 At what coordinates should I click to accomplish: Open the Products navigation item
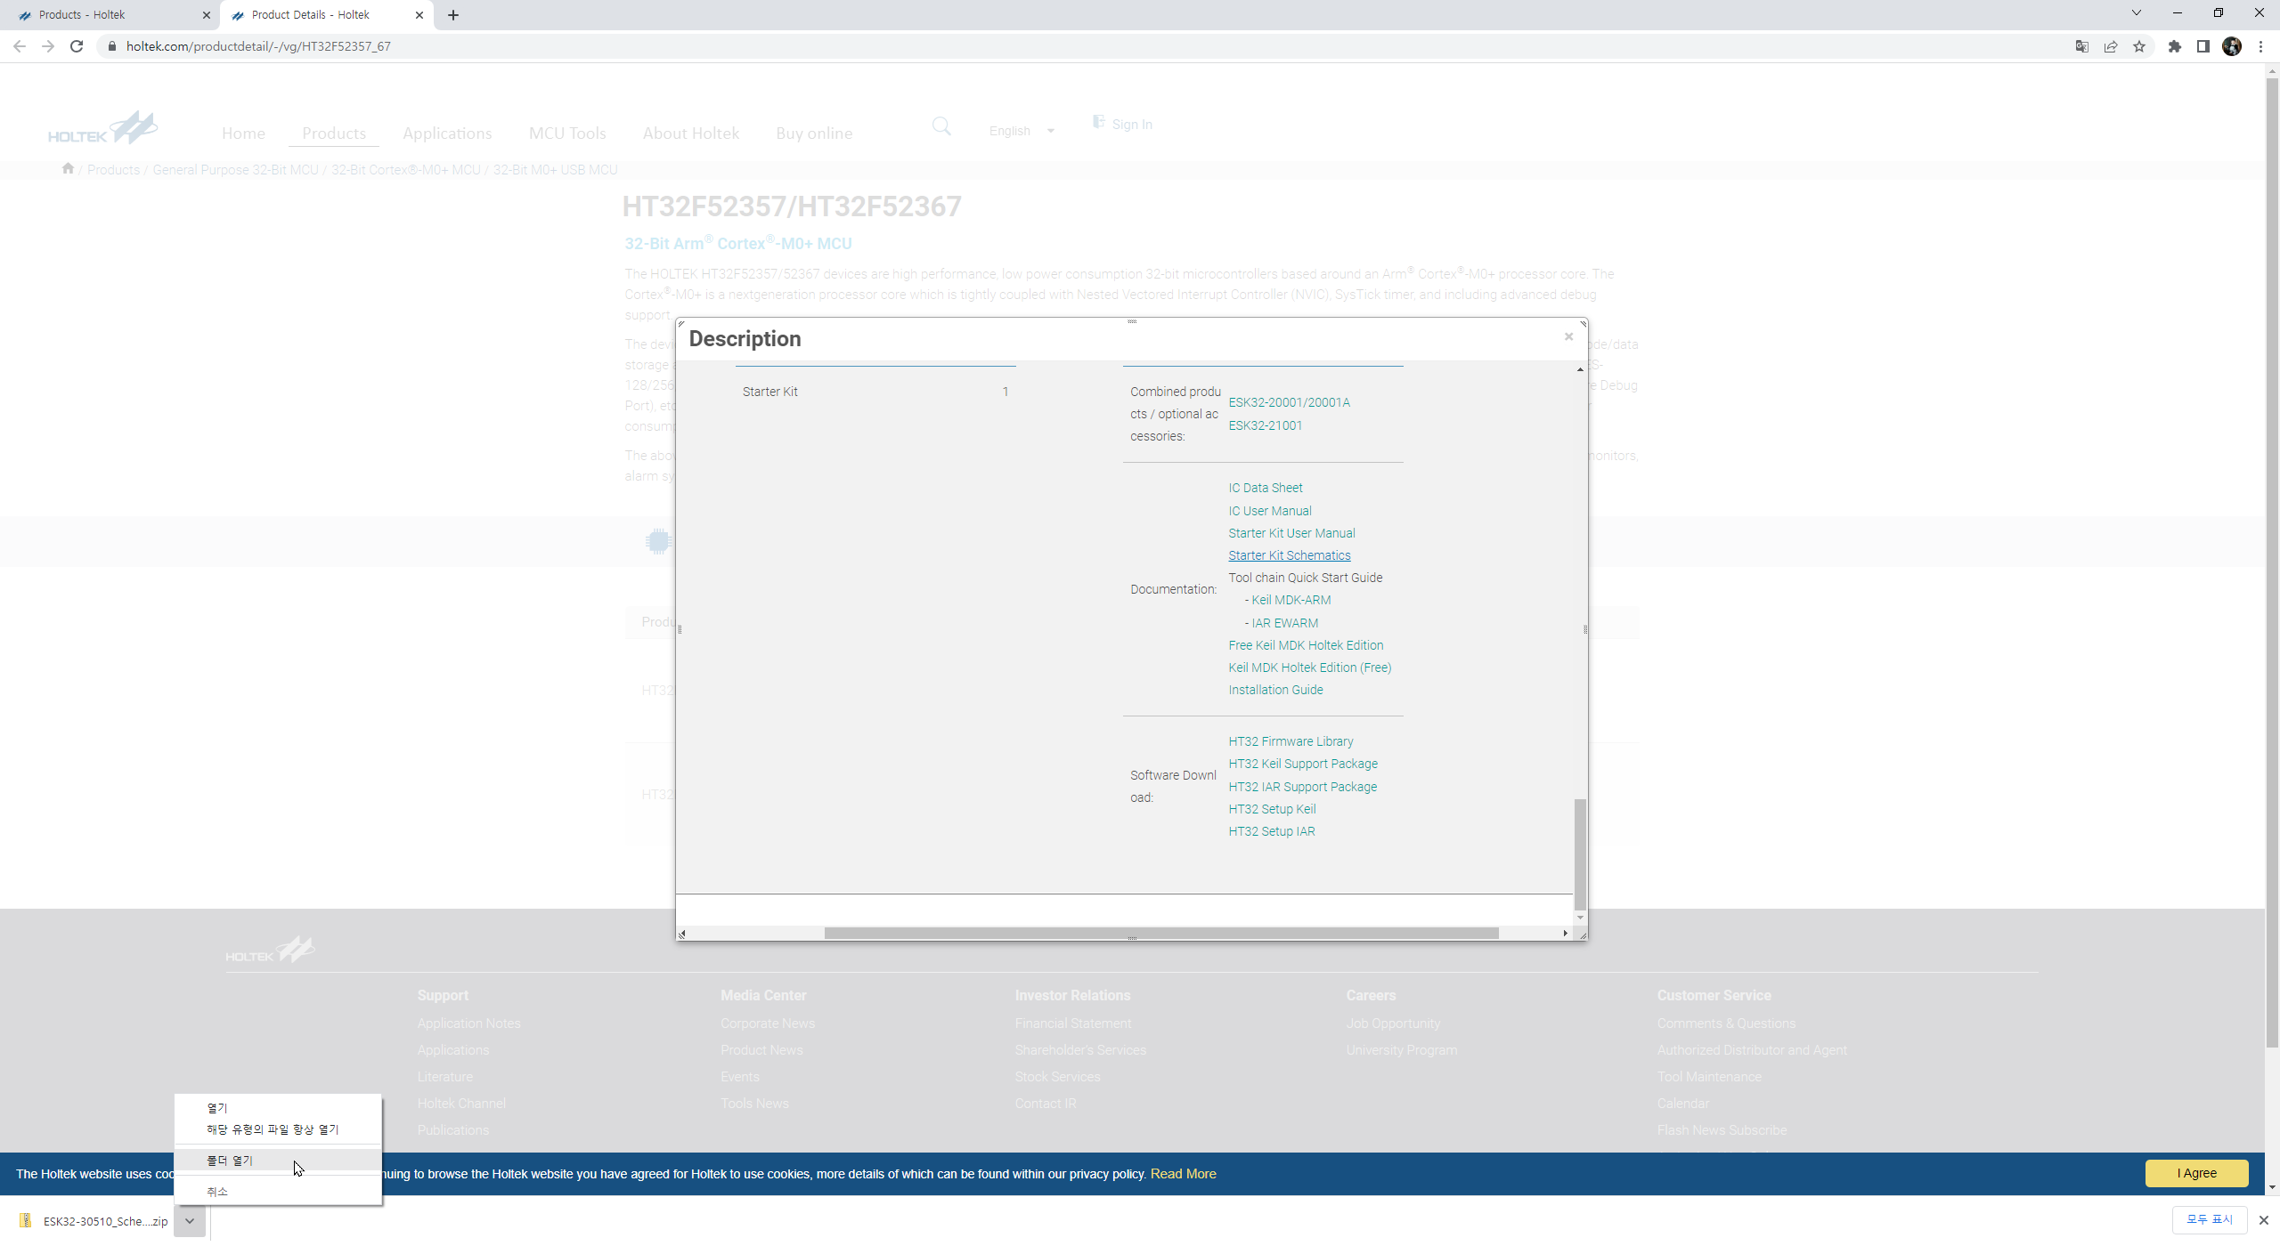334,133
